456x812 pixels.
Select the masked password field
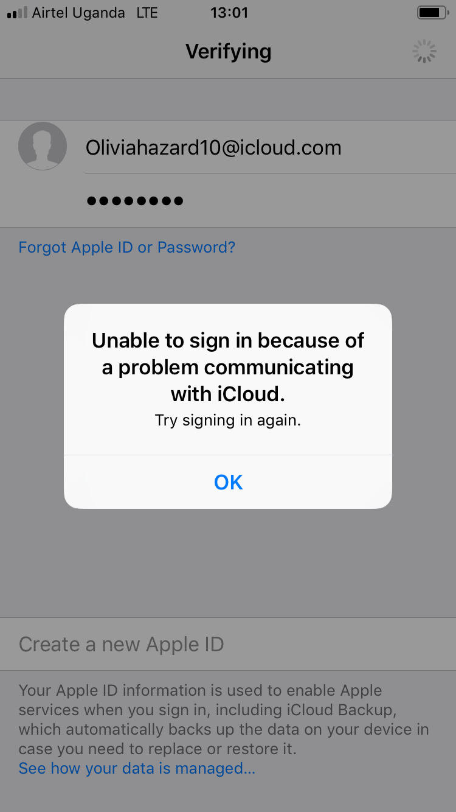click(x=271, y=200)
